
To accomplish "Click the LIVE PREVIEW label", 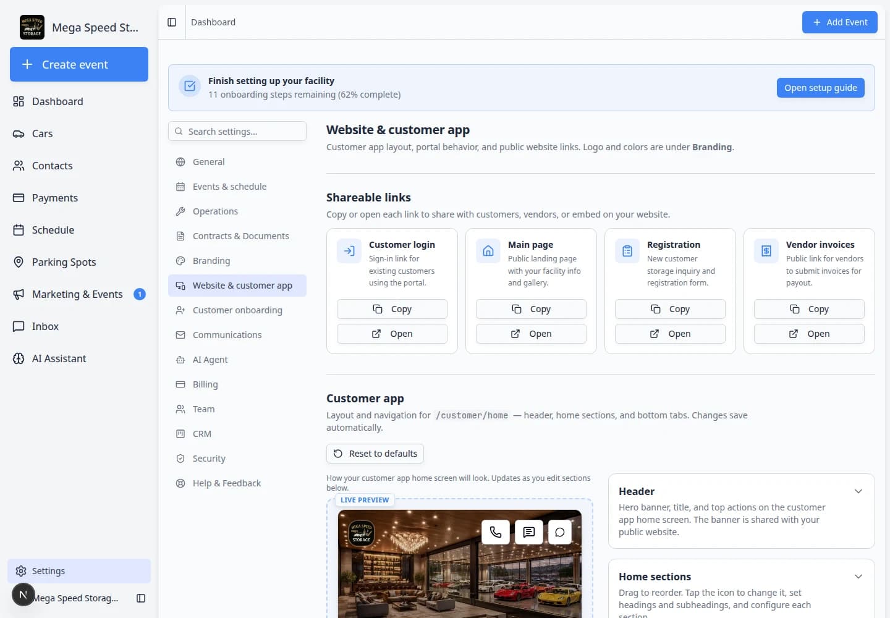I will pyautogui.click(x=365, y=500).
